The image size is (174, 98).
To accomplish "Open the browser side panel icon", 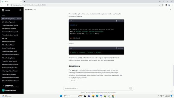I will pyautogui.click(x=166, y=5).
